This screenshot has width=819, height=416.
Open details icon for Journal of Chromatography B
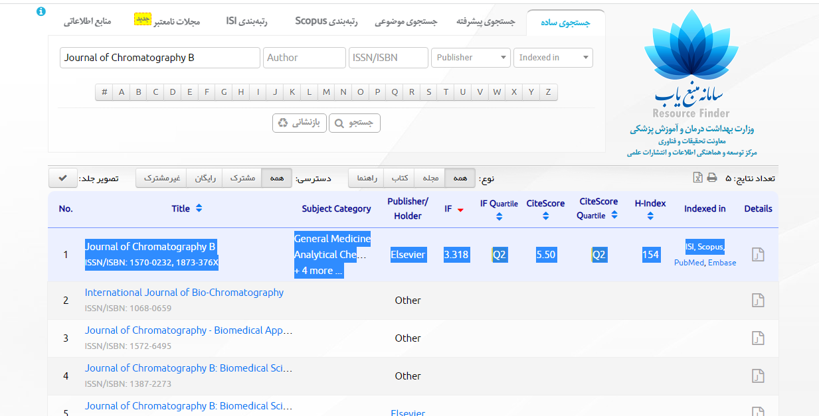758,255
